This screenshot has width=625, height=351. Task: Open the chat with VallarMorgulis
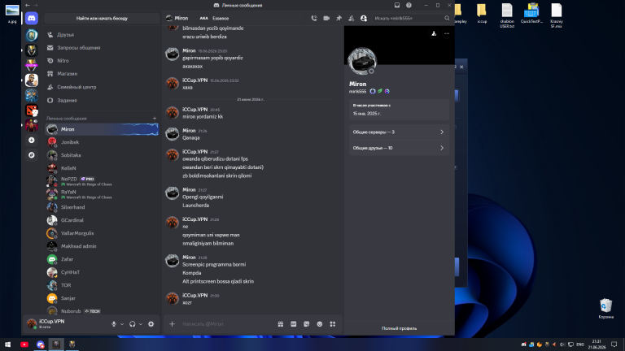pyautogui.click(x=102, y=233)
